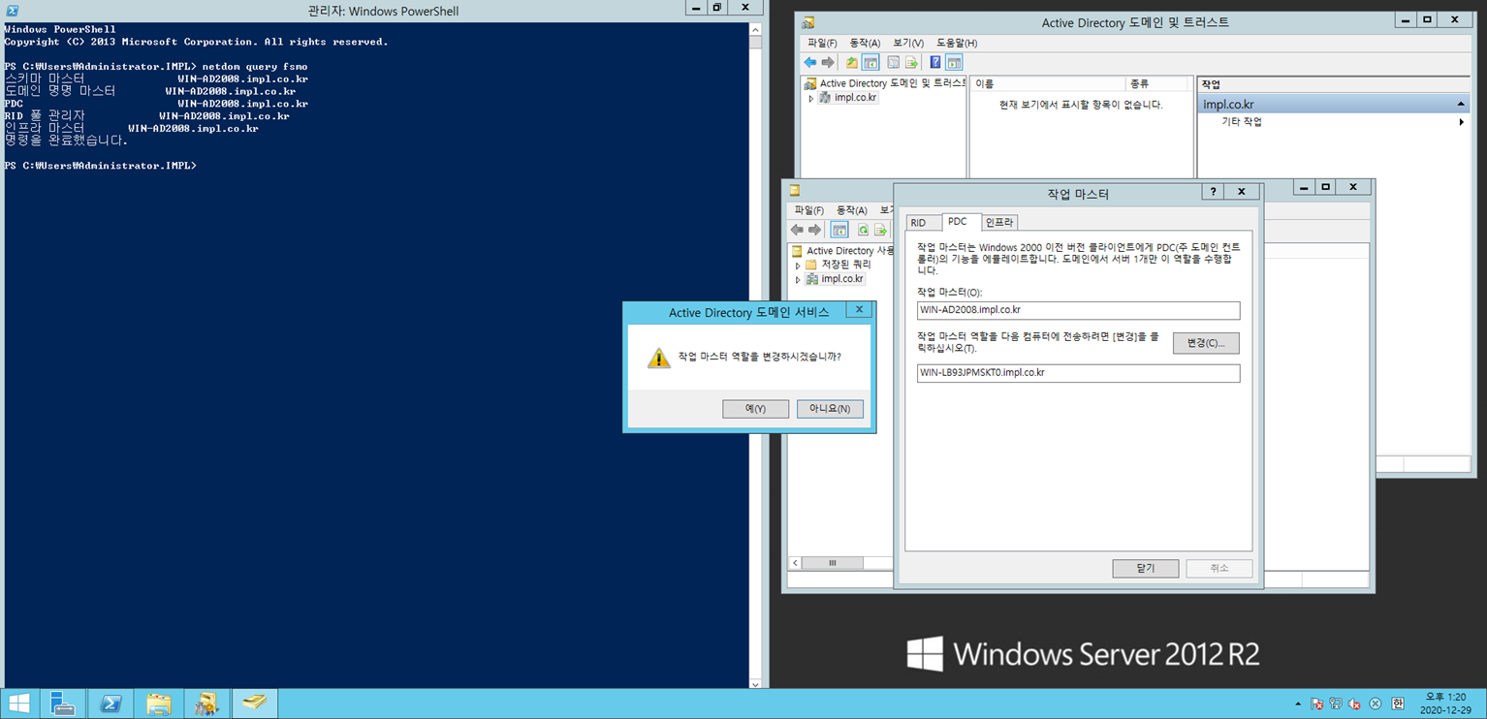This screenshot has width=1487, height=719.
Task: Toggle action pane icon in Domains and Trusts
Action: 954,63
